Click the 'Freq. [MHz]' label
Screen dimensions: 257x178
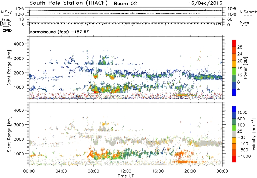tap(6, 22)
